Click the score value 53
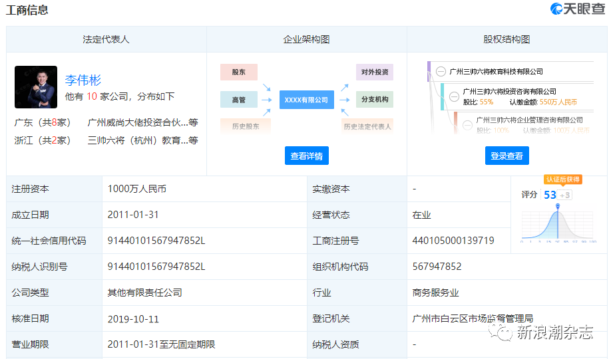 [x=550, y=195]
